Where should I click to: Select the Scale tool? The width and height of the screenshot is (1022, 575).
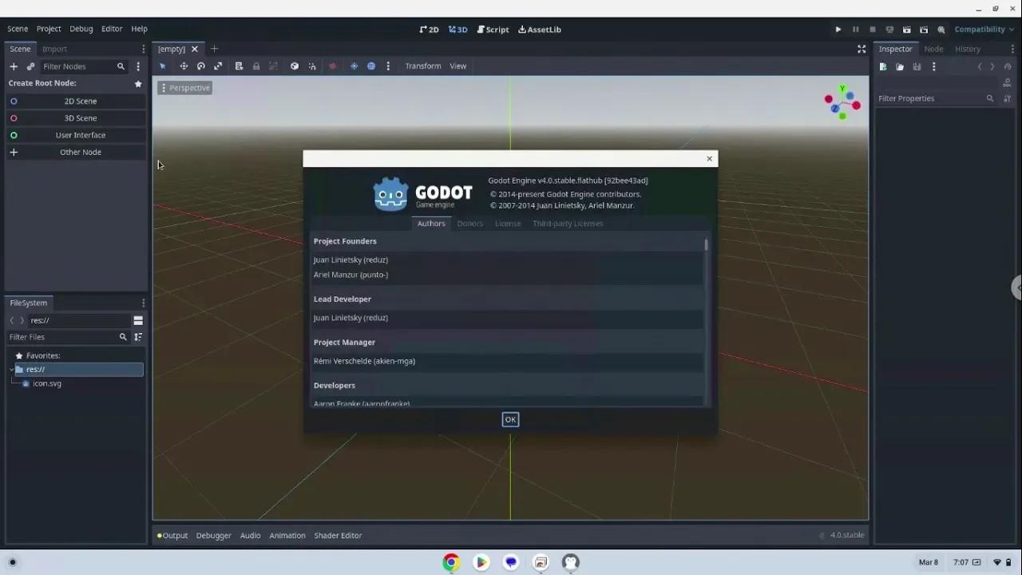(218, 65)
